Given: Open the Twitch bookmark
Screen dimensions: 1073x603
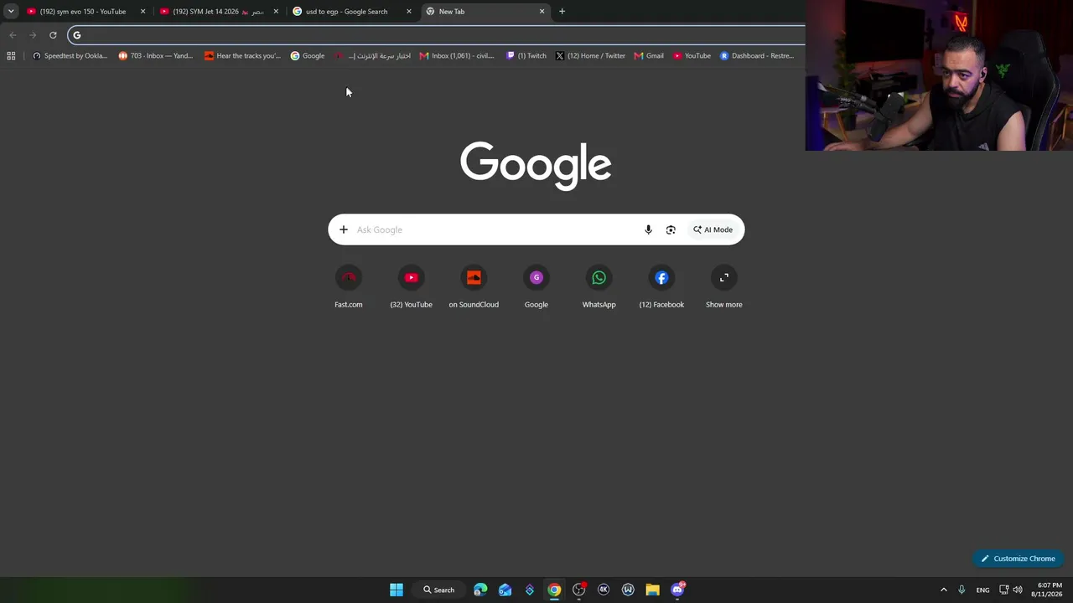Looking at the screenshot, I should click(x=526, y=56).
